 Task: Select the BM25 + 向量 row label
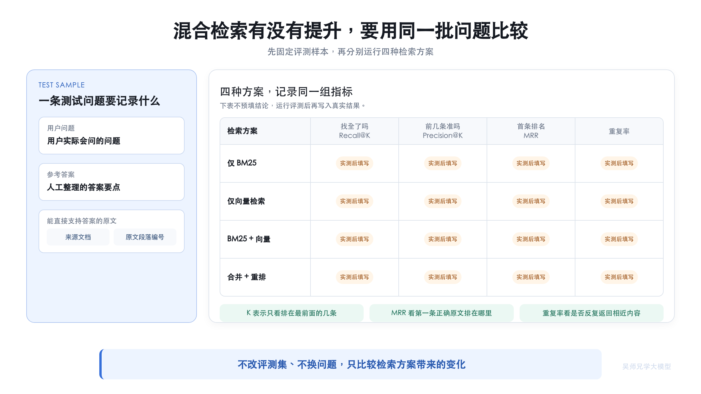pyautogui.click(x=249, y=239)
